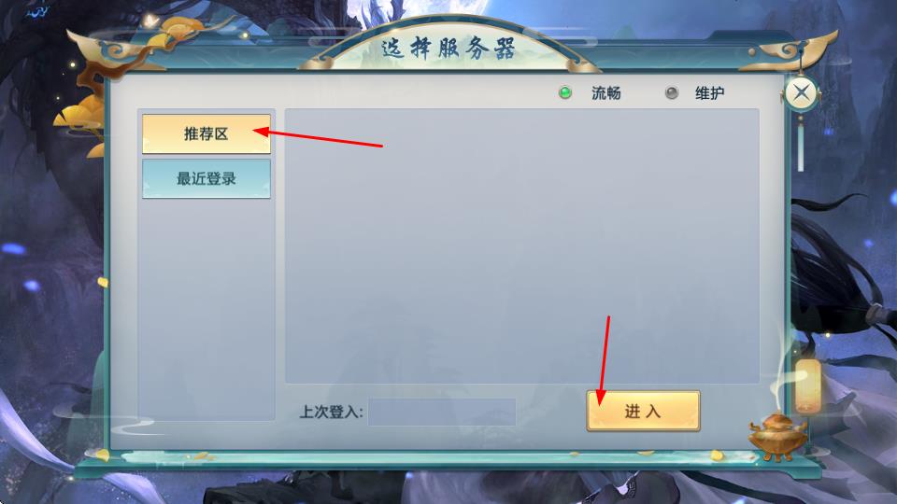Click the green 流畅 status indicator
The width and height of the screenshot is (897, 504).
564,92
